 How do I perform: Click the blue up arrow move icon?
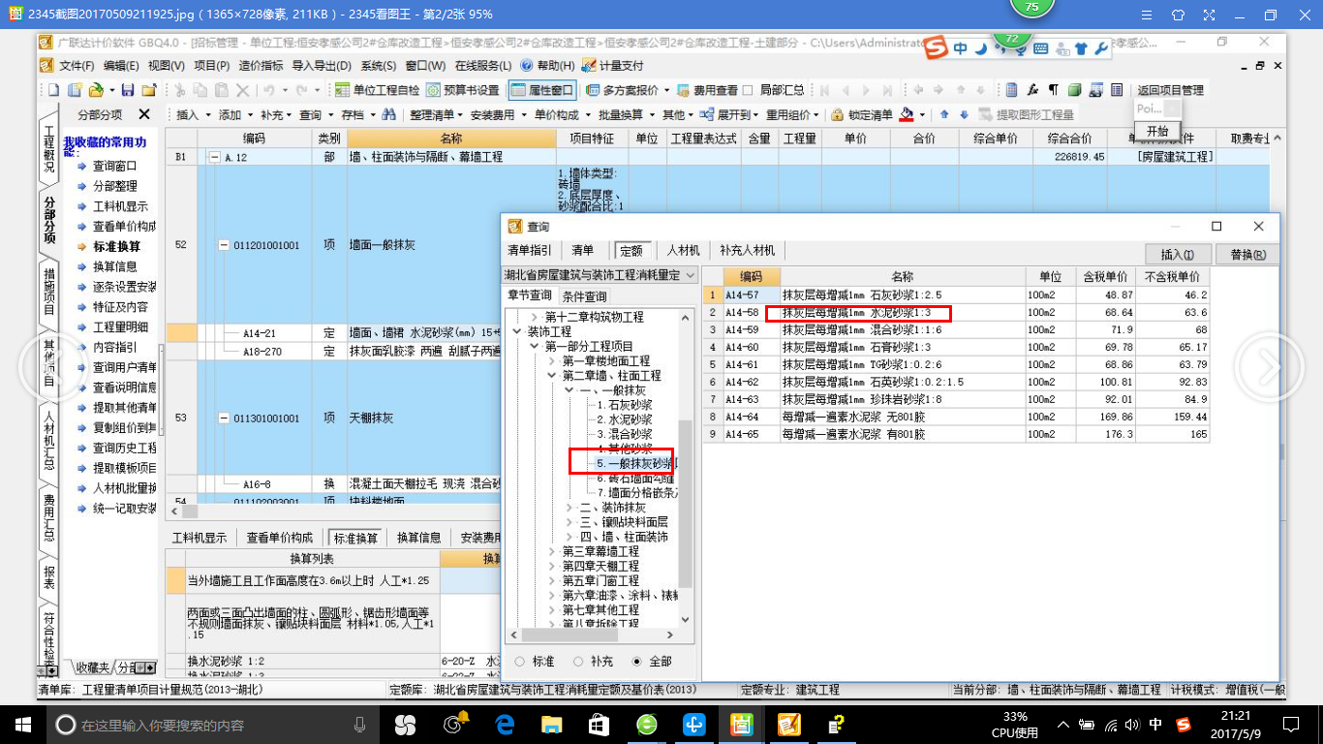pyautogui.click(x=943, y=114)
